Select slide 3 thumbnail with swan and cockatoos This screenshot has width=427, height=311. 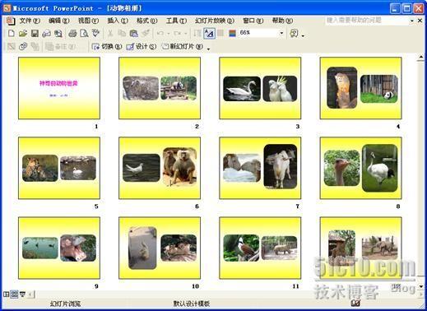point(260,88)
